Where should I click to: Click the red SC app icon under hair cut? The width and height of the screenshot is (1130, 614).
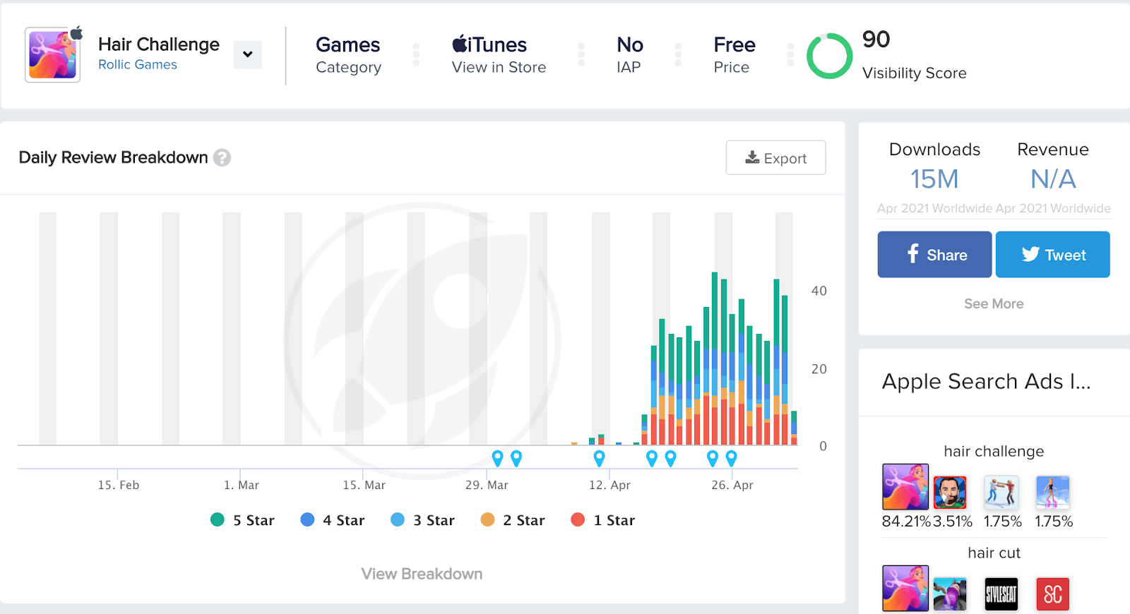coord(1052,594)
